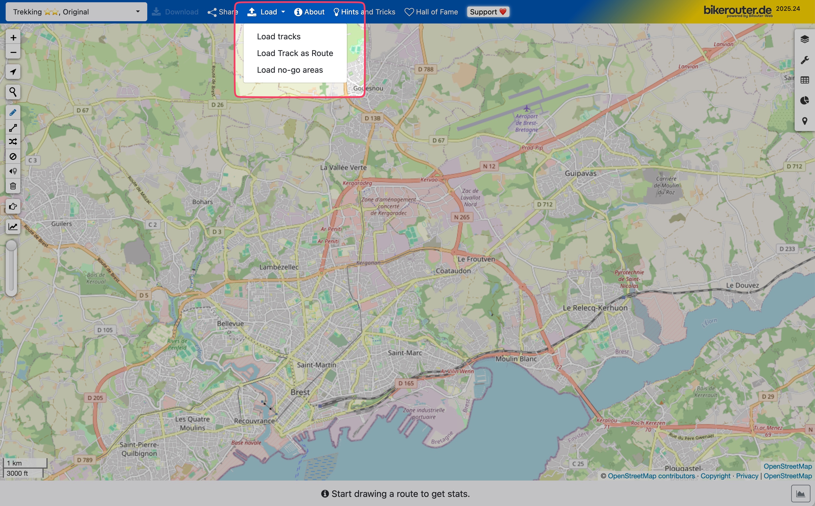Select the straight line segment tool
815x506 pixels.
pyautogui.click(x=13, y=128)
